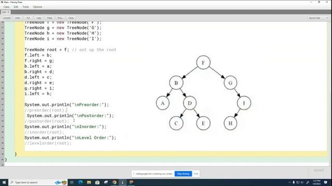Open the Edit menu
The image size is (332, 186).
coord(16,7)
